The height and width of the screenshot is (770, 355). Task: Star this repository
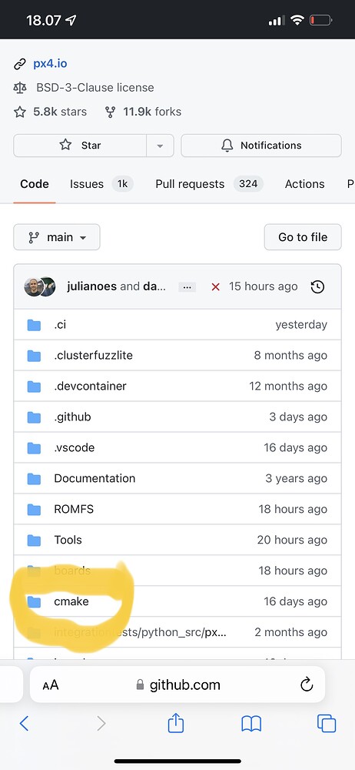[x=80, y=146]
